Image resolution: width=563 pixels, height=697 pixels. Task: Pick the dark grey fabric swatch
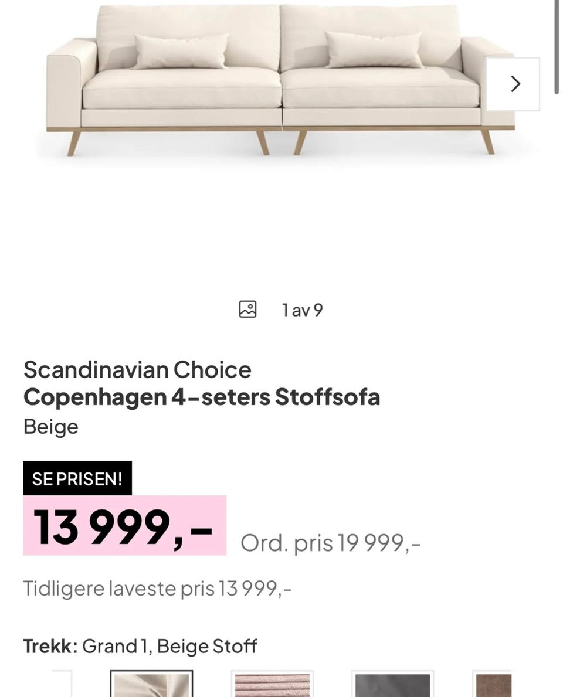pyautogui.click(x=393, y=684)
